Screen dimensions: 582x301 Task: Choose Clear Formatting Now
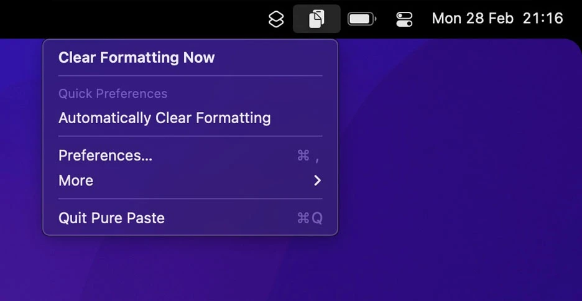pyautogui.click(x=190, y=58)
